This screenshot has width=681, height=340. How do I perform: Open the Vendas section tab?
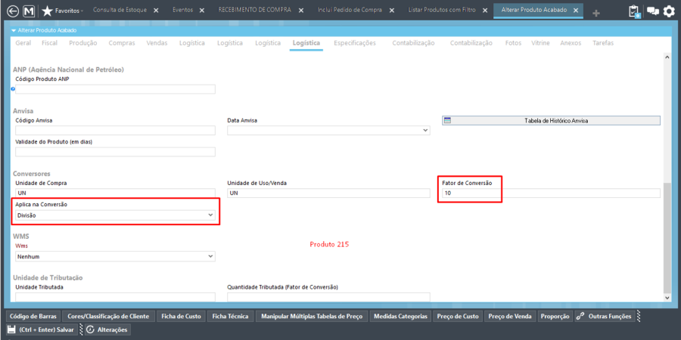pyautogui.click(x=157, y=43)
